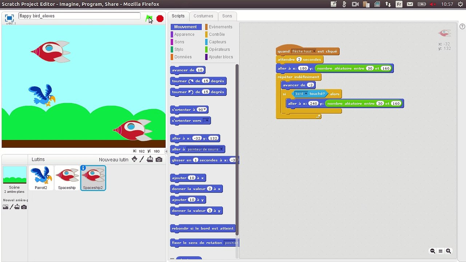Click the ajouter 10 à x block

point(188,178)
